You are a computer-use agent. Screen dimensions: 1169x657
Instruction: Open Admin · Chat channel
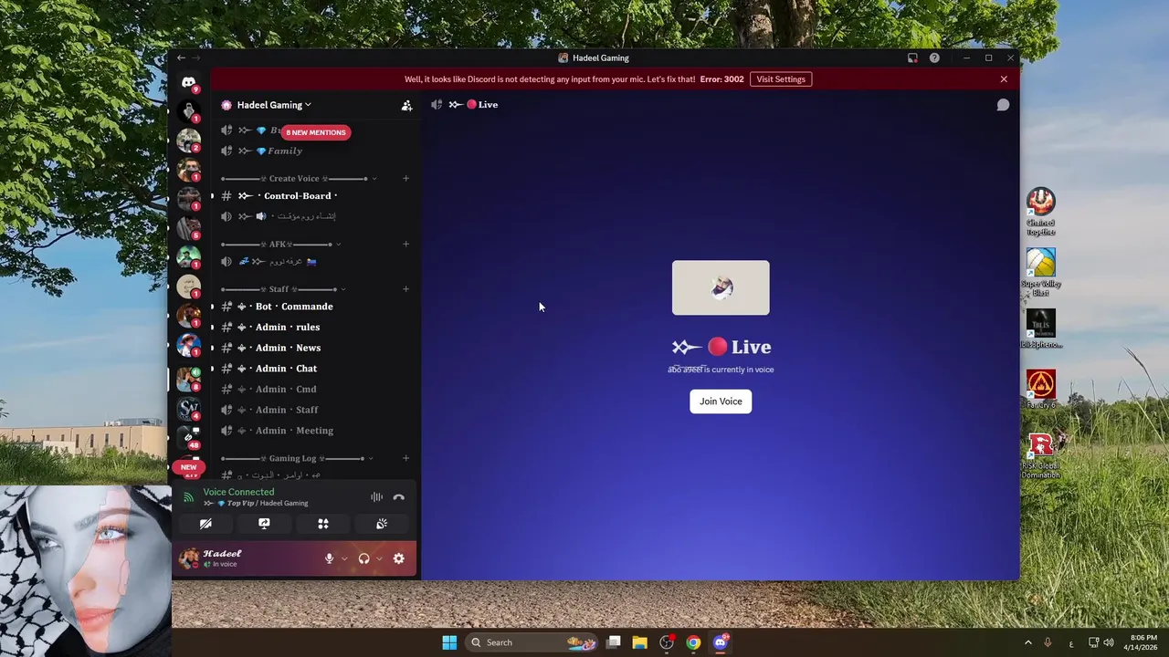click(316, 369)
